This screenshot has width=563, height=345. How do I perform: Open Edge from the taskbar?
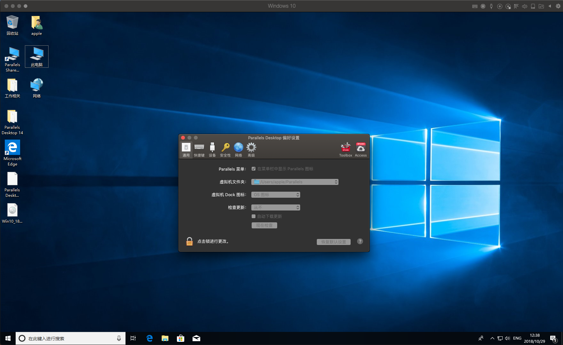pos(149,338)
